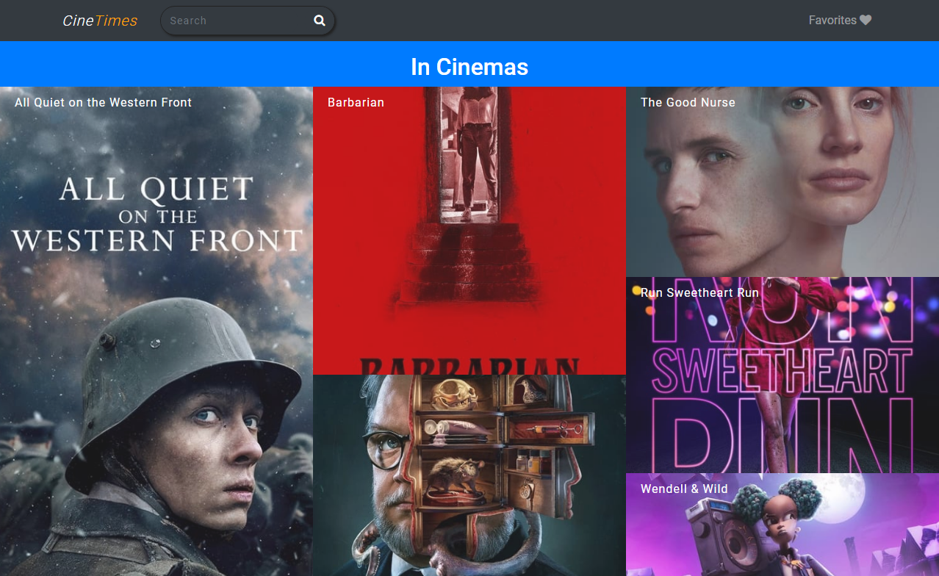Open the poster with bearded man and cabinet
Screen dimensions: 939x576
click(x=469, y=475)
